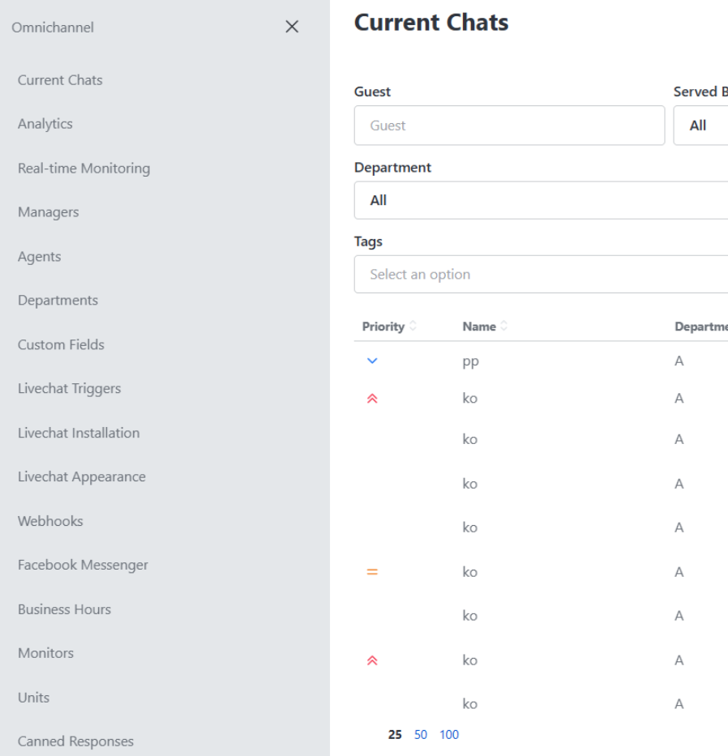This screenshot has width=728, height=756.
Task: Click the first red high-priority double-chevron icon
Action: (x=372, y=399)
